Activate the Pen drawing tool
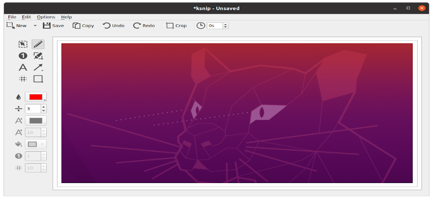 (x=38, y=44)
